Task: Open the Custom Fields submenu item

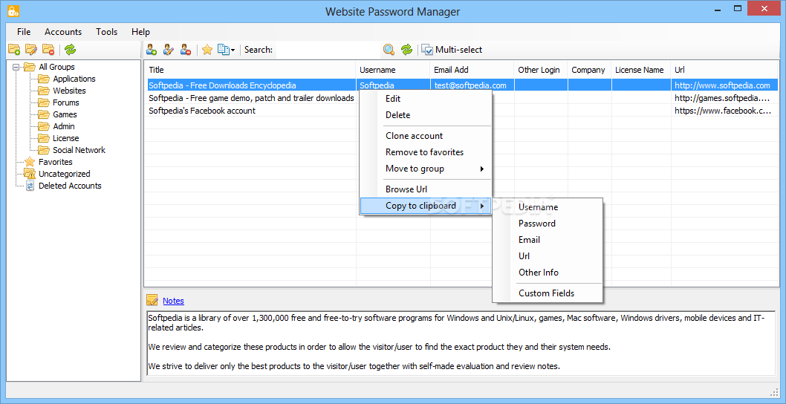Action: [548, 293]
